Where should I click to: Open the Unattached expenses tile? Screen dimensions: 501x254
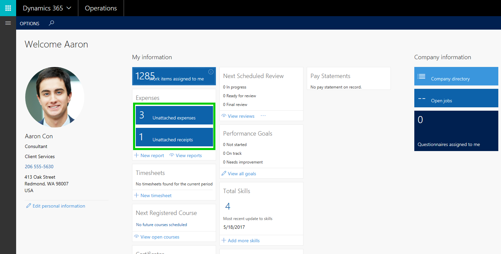pos(174,115)
